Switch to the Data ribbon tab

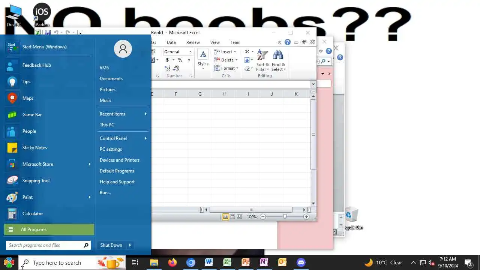(x=171, y=42)
